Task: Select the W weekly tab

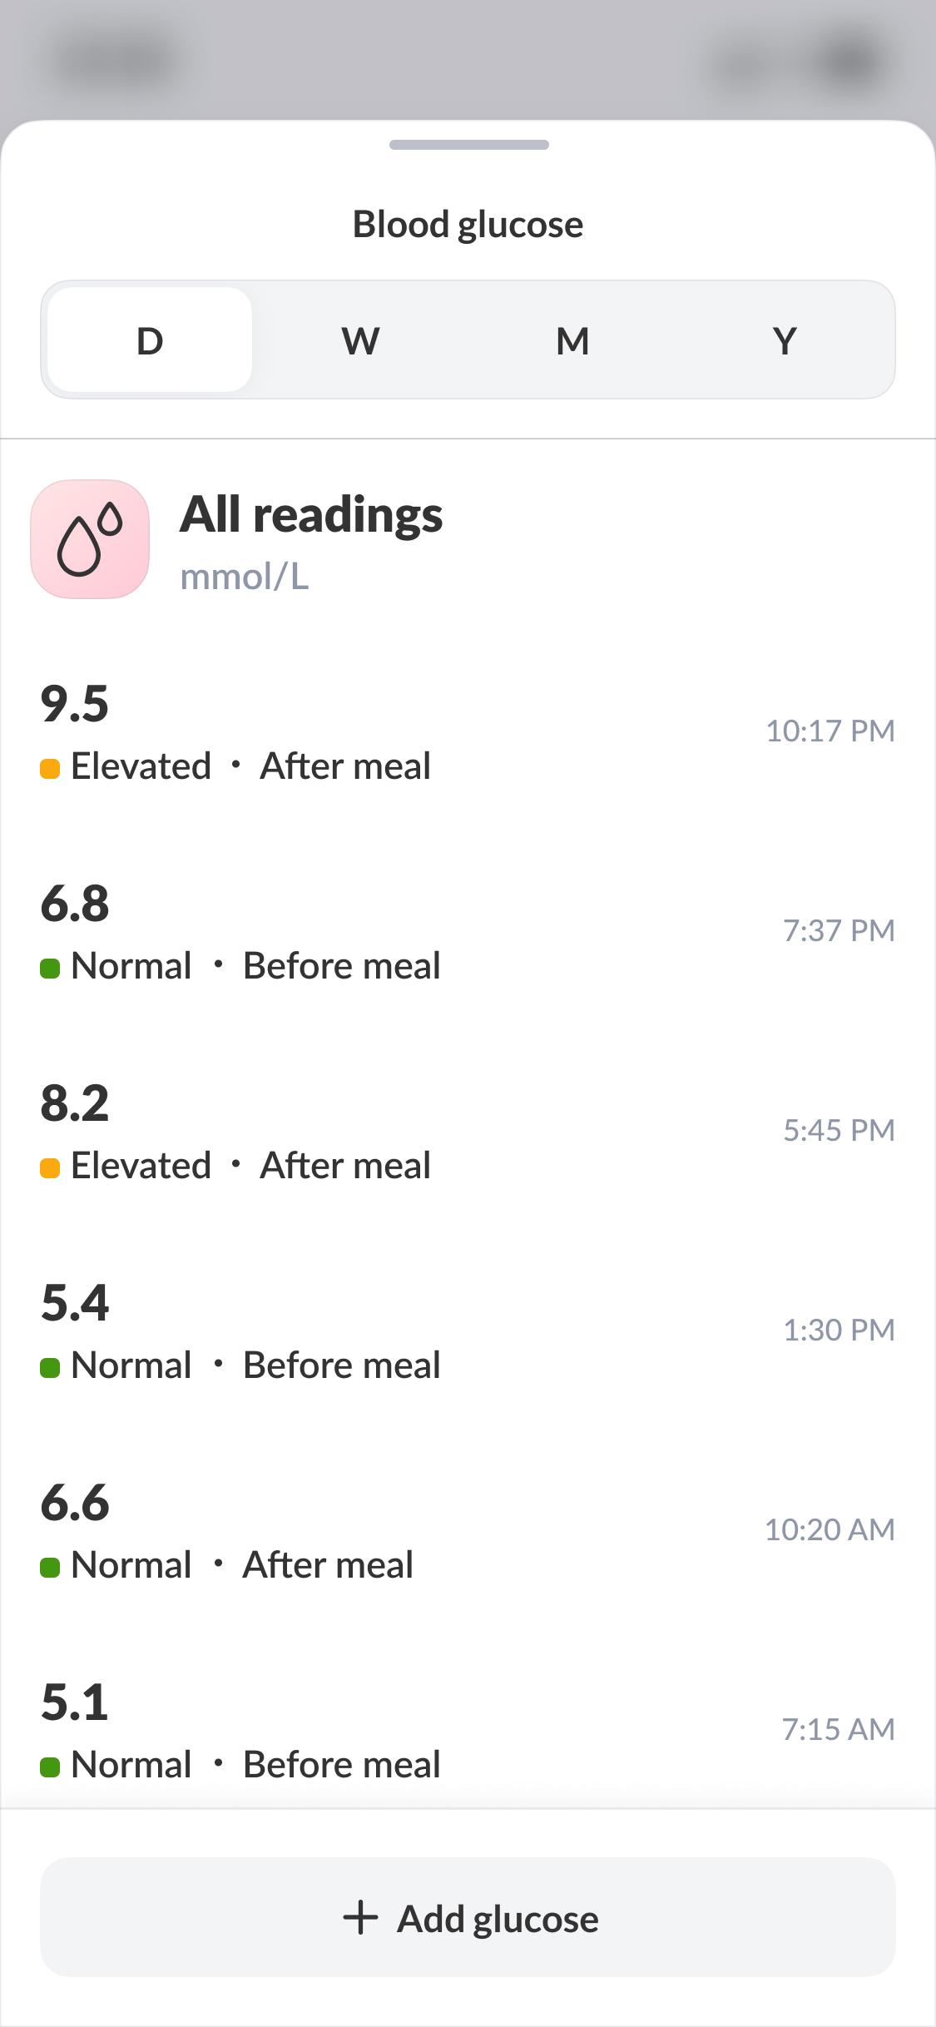Action: pos(361,340)
